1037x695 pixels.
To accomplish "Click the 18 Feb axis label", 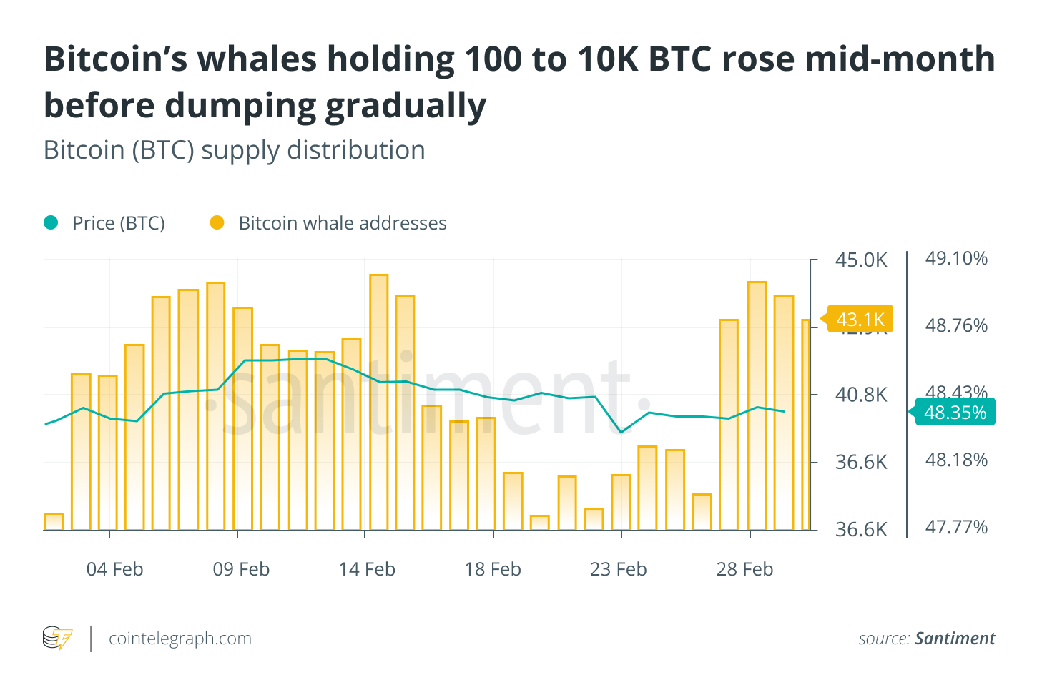I will pyautogui.click(x=493, y=569).
